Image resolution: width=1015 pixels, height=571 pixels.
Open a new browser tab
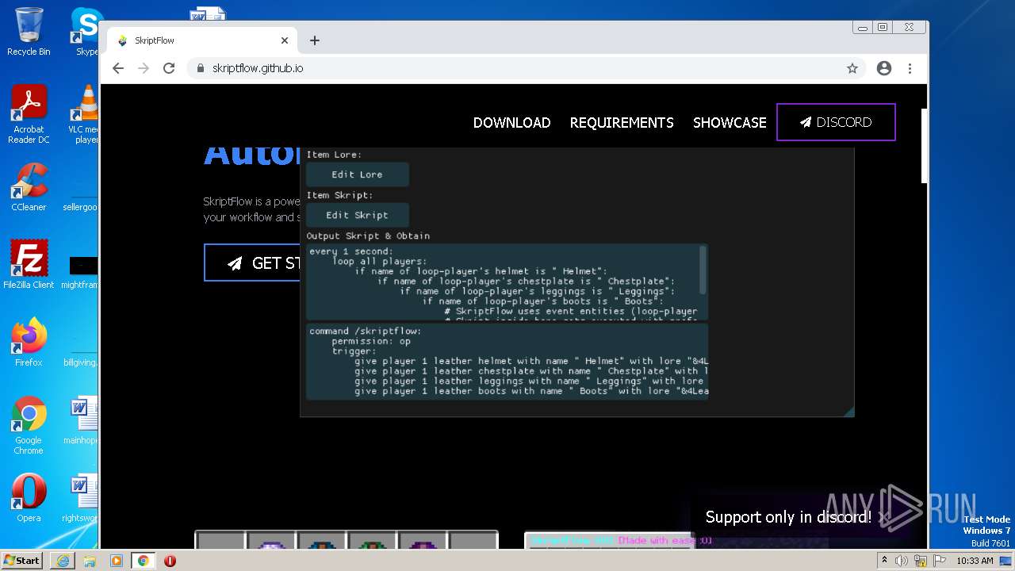(315, 40)
